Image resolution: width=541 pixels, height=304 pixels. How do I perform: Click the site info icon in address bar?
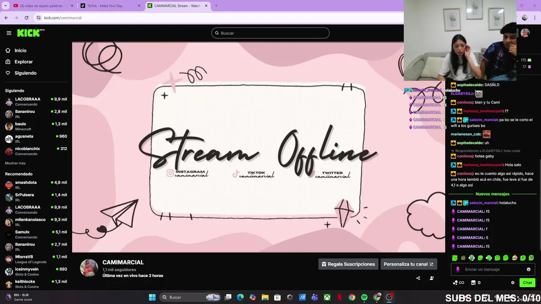[38, 18]
